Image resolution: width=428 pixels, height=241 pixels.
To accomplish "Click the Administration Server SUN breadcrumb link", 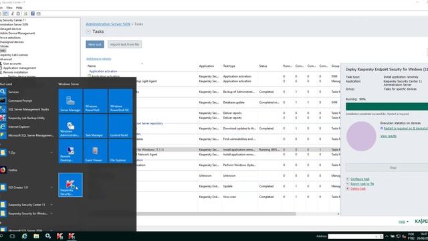I will pyautogui.click(x=108, y=24).
